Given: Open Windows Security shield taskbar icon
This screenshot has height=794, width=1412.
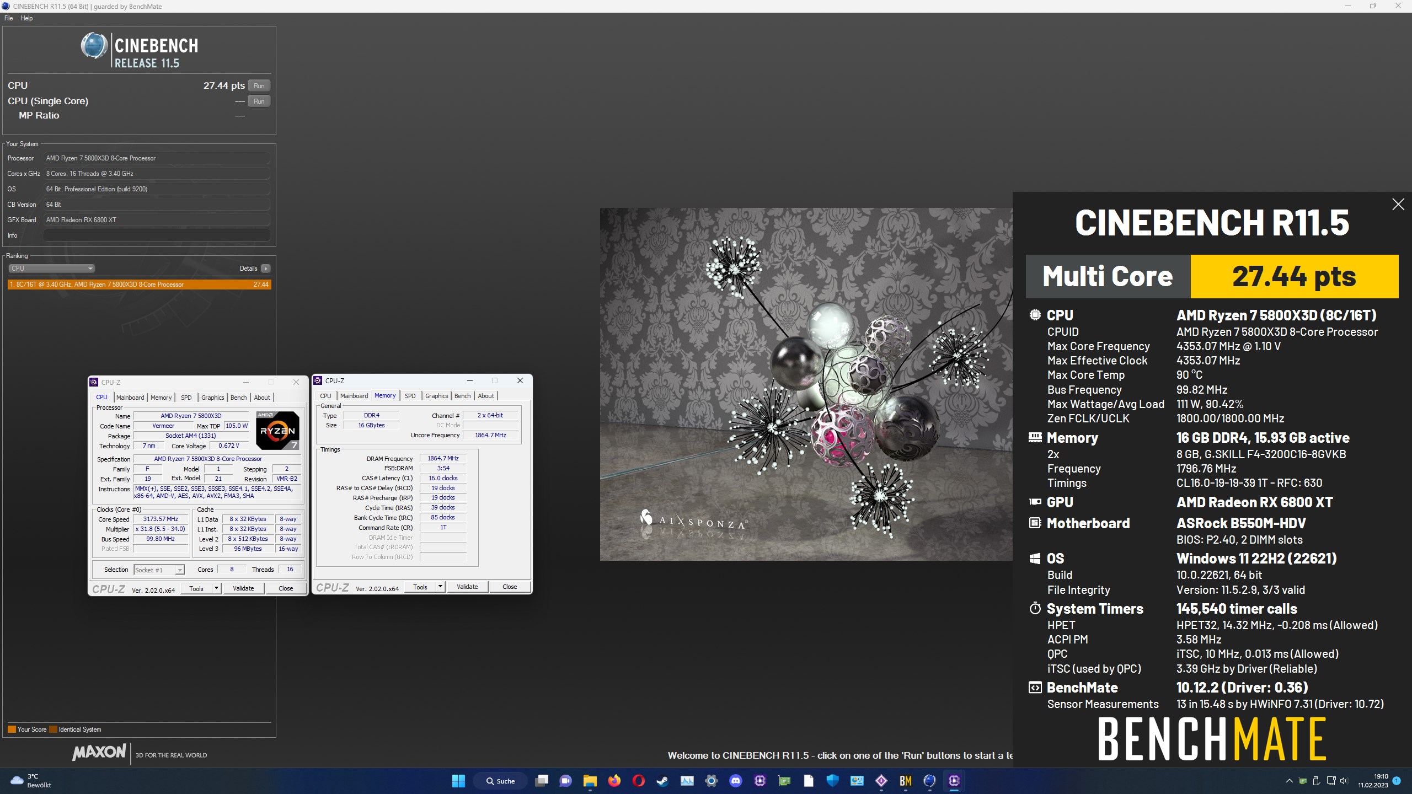Looking at the screenshot, I should point(833,781).
